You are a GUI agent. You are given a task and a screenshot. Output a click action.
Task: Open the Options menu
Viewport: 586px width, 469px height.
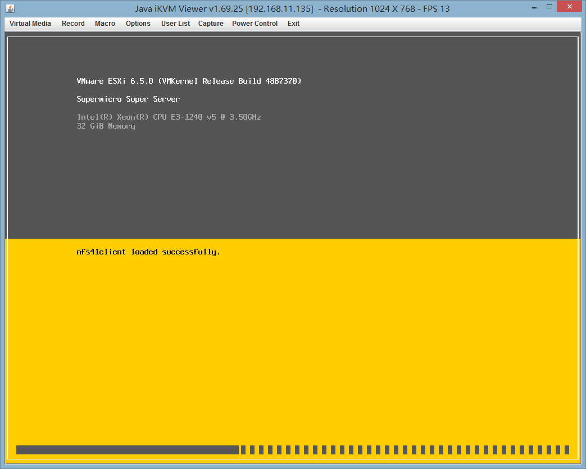(x=138, y=24)
